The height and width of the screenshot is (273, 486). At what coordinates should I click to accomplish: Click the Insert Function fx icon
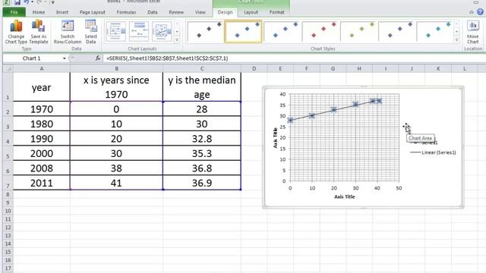(98, 58)
